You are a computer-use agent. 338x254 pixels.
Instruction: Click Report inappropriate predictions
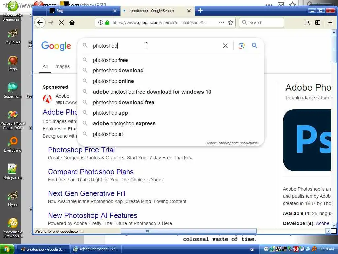click(231, 143)
